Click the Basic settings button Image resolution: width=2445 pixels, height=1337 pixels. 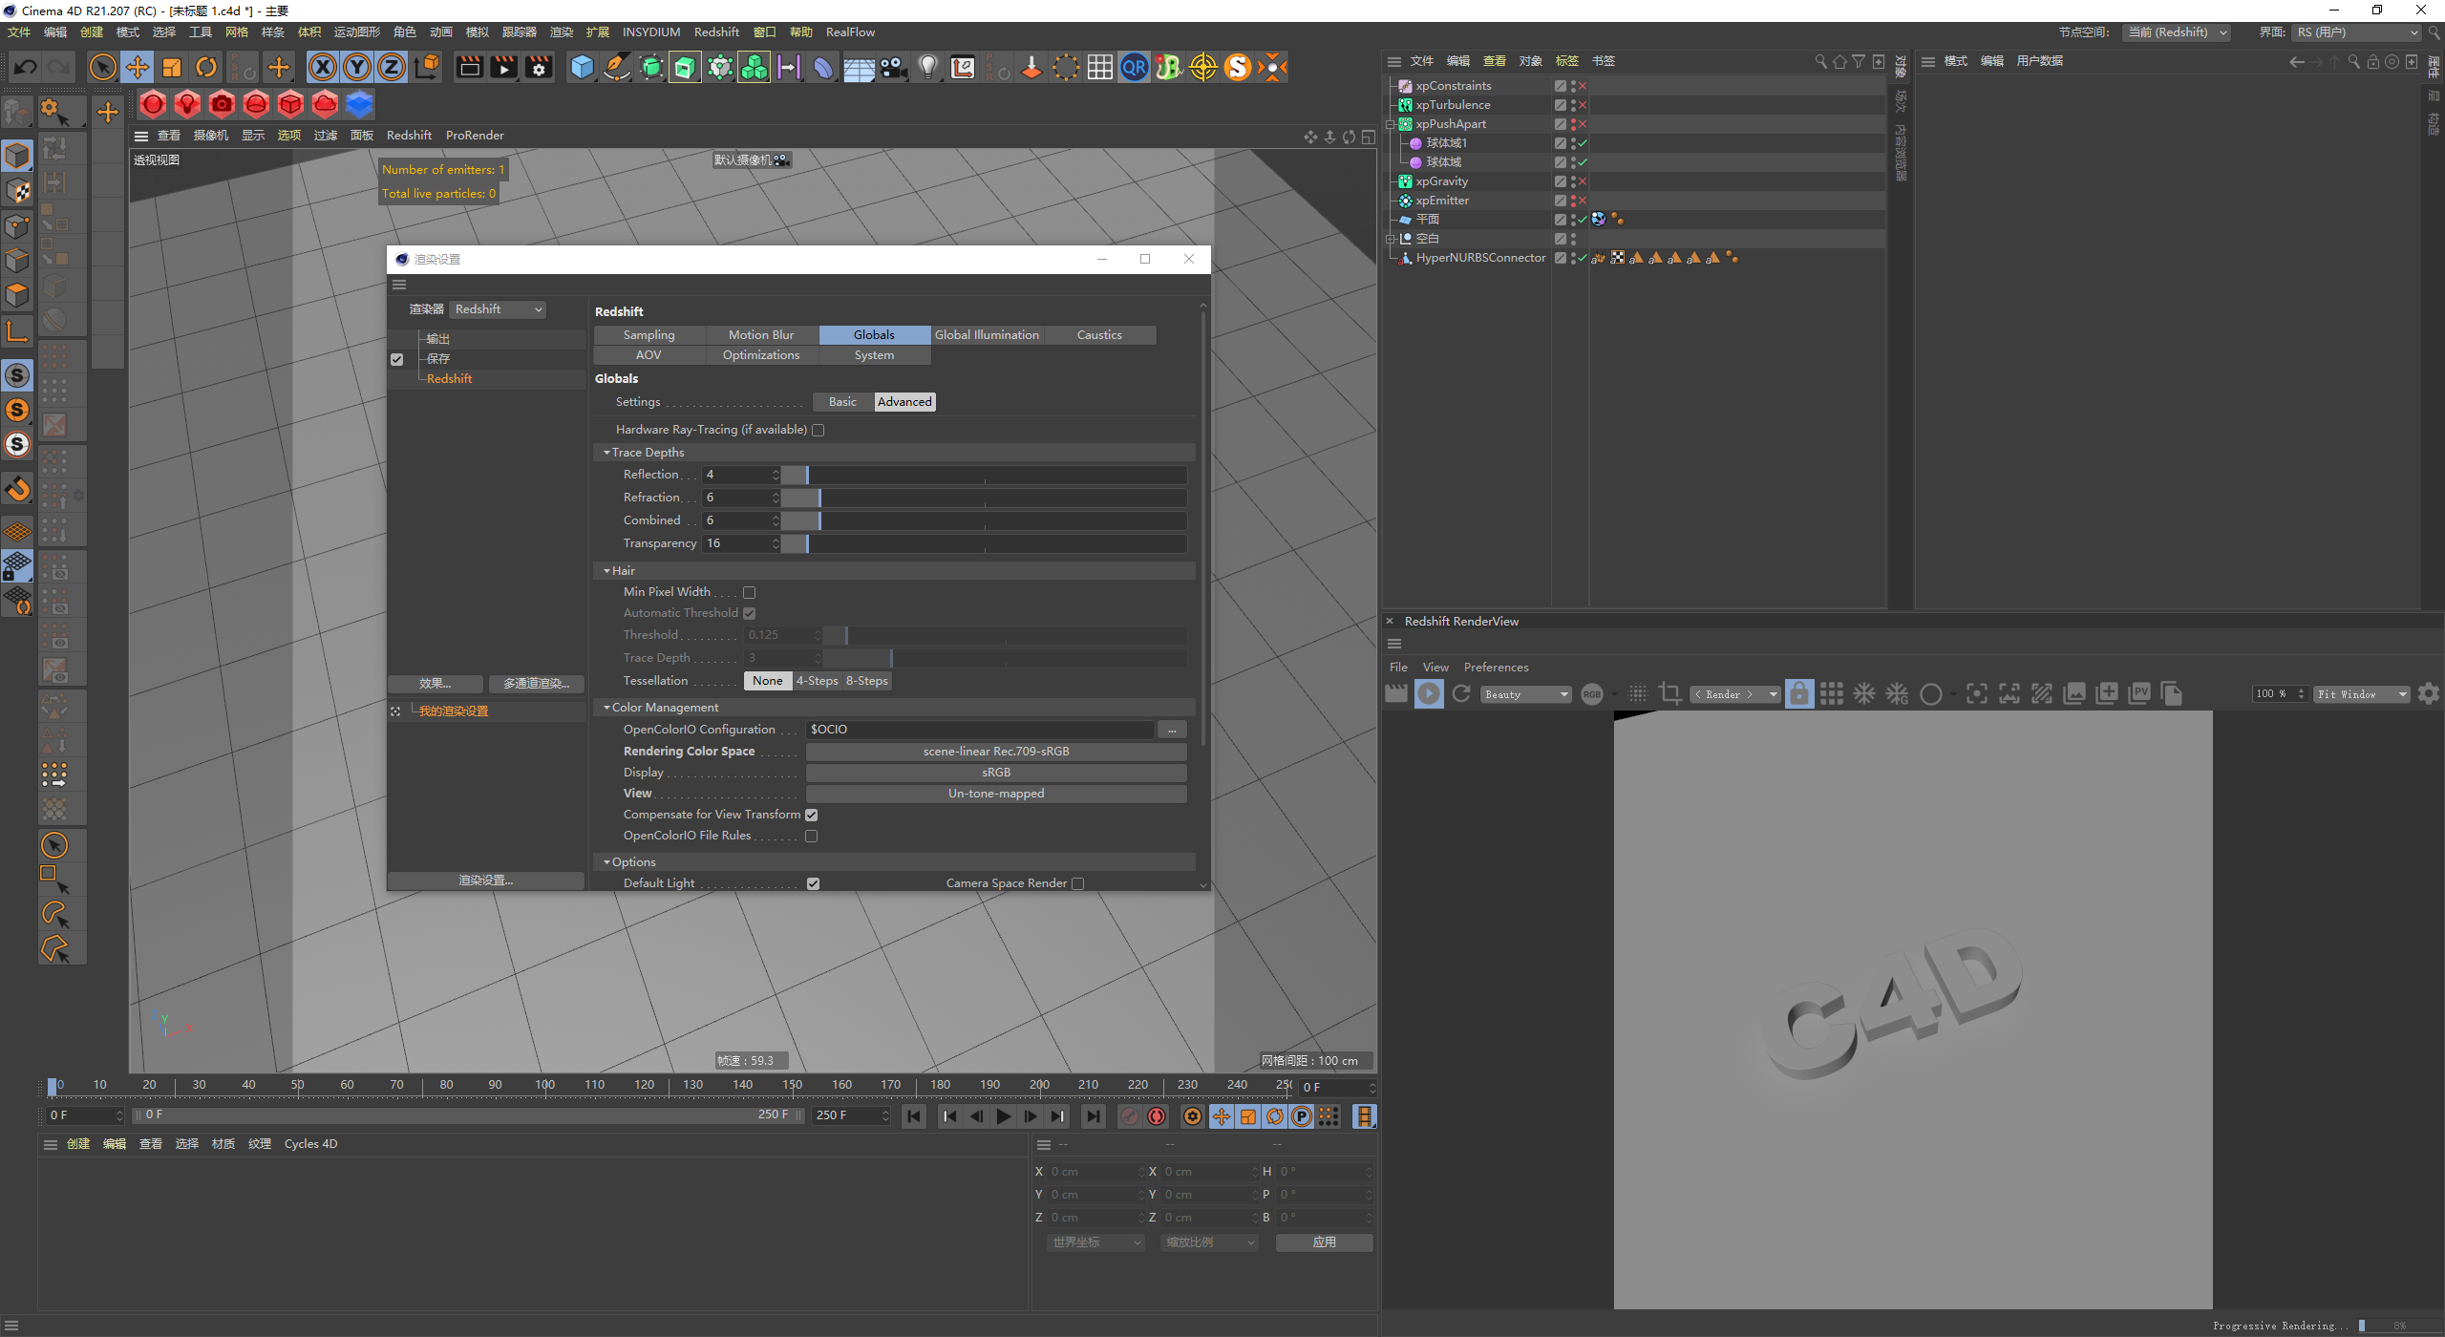[842, 402]
